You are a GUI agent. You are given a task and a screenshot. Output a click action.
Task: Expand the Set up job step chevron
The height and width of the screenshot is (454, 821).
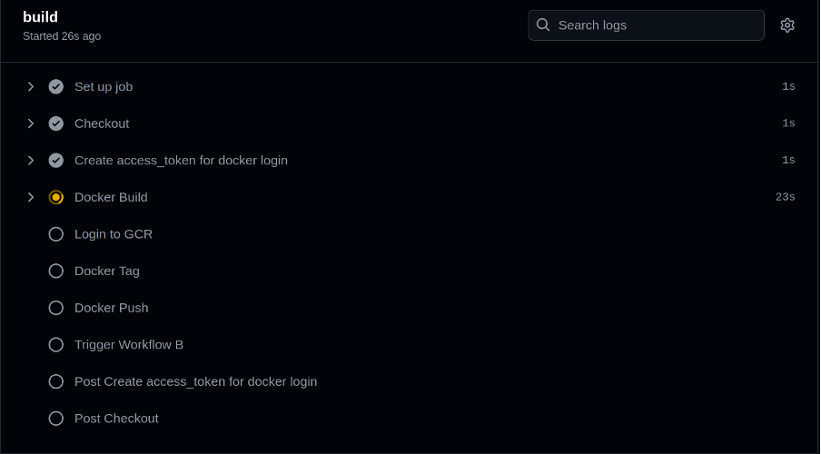[x=31, y=86]
